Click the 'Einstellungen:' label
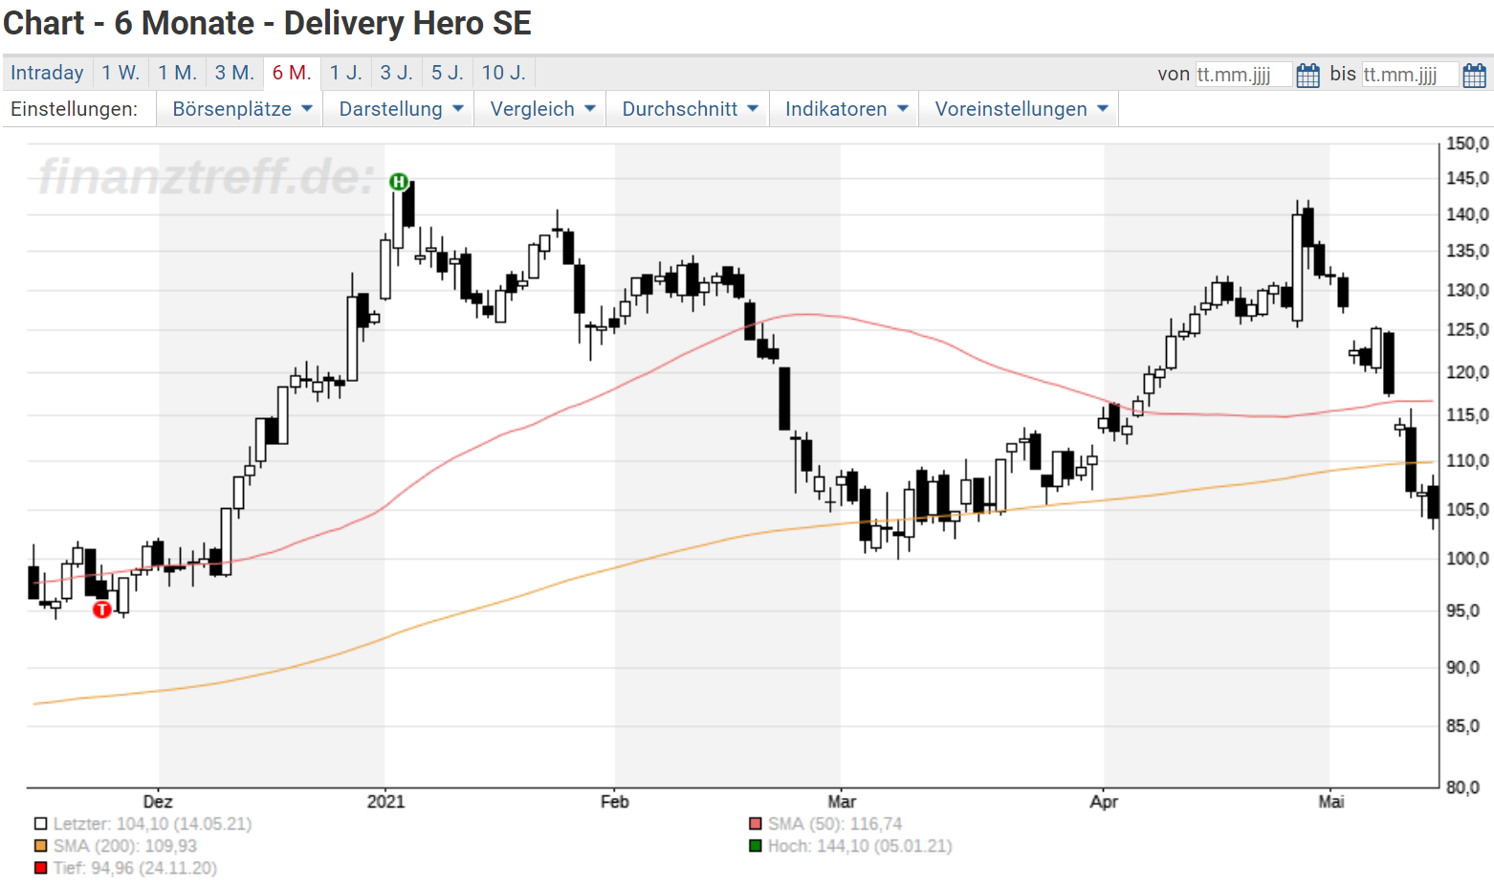 click(x=74, y=109)
